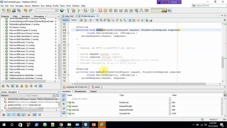Screen dimensions: 227x128
Task: Click Find Selection magnifier in editor toolbar
Action: (x=97, y=20)
